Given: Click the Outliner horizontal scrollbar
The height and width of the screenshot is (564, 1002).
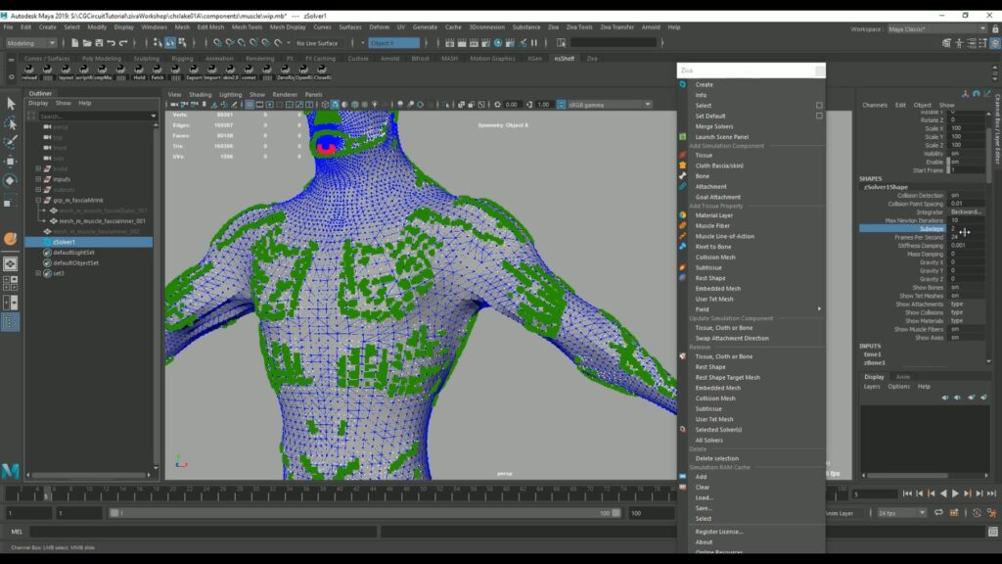Looking at the screenshot, I should [x=89, y=475].
